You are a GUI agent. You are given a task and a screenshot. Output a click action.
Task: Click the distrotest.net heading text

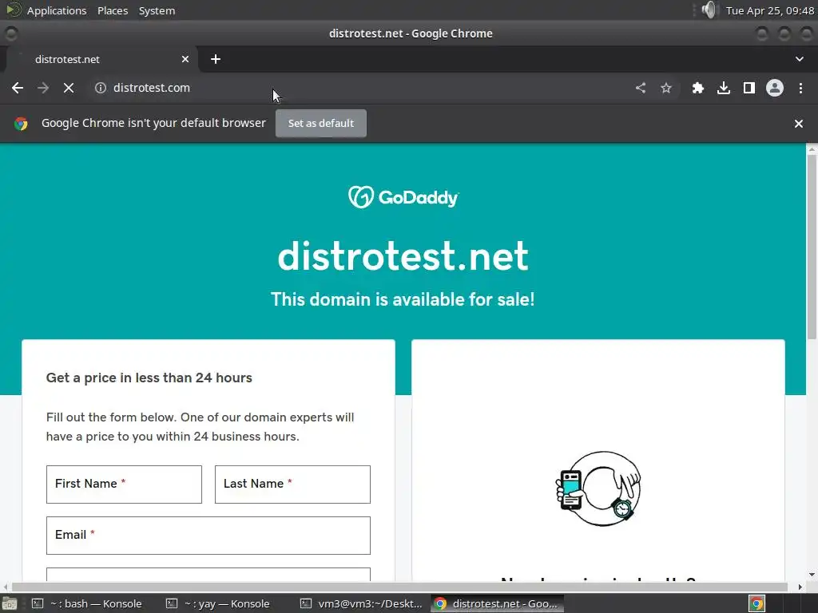pyautogui.click(x=403, y=256)
